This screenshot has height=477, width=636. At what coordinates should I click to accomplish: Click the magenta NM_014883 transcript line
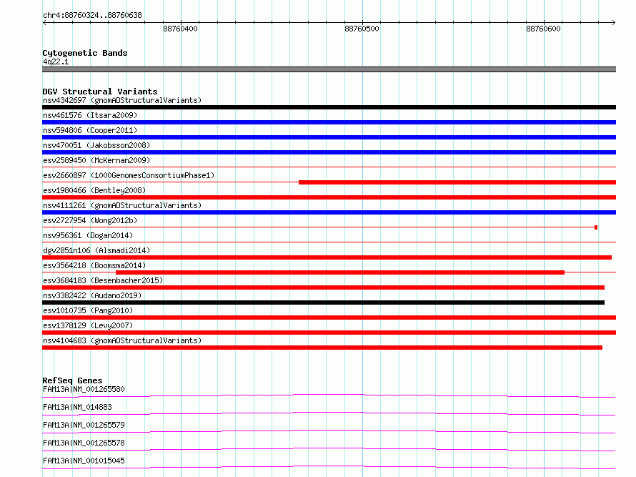(x=329, y=413)
